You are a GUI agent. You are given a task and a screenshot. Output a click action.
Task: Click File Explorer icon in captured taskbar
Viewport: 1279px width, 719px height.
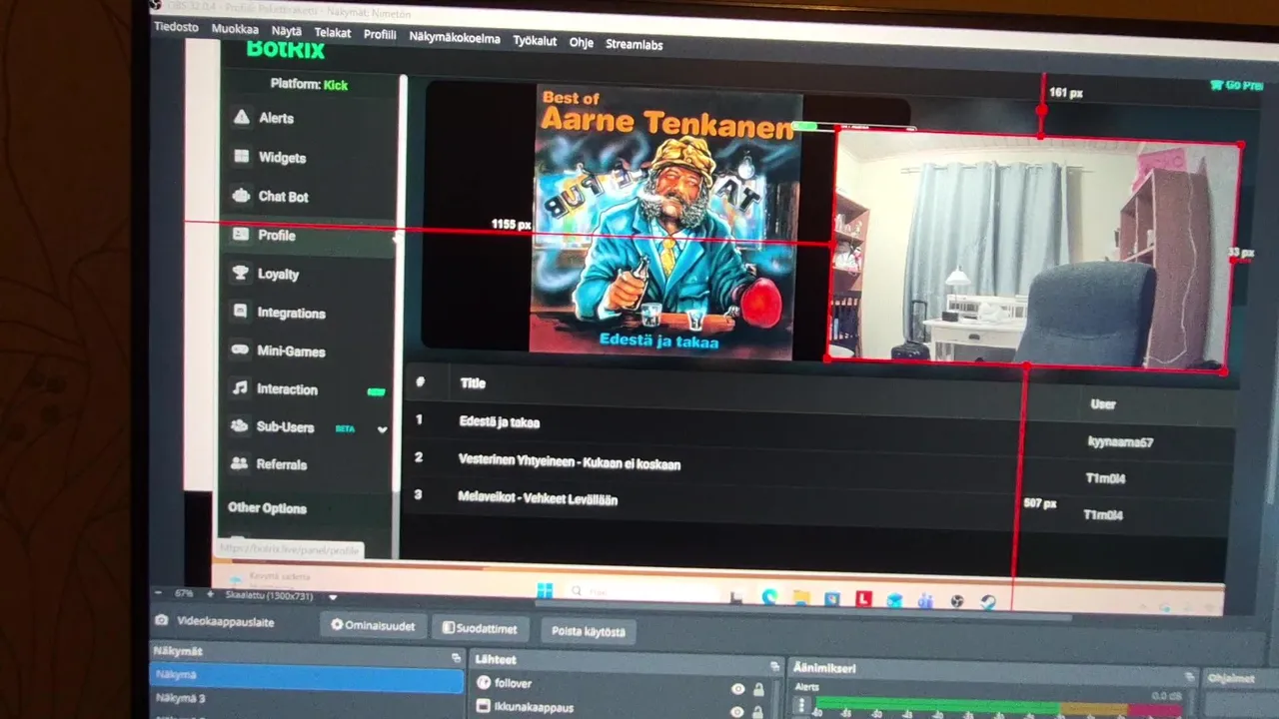pos(801,598)
